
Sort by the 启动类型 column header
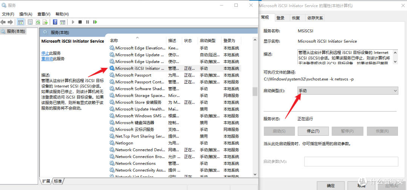tap(210, 40)
